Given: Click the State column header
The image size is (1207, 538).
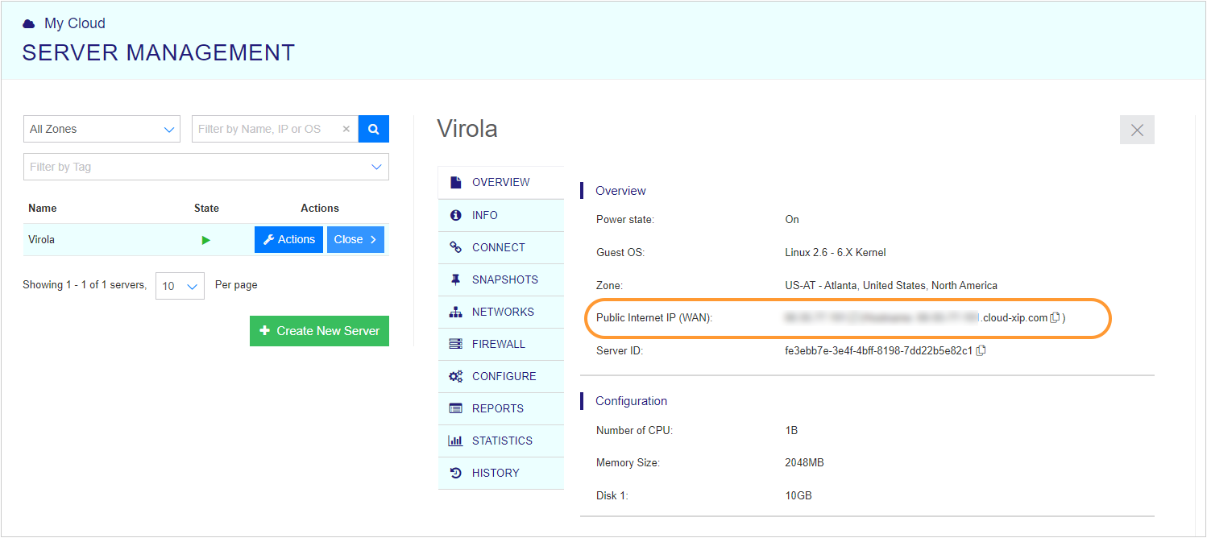Looking at the screenshot, I should tap(206, 208).
